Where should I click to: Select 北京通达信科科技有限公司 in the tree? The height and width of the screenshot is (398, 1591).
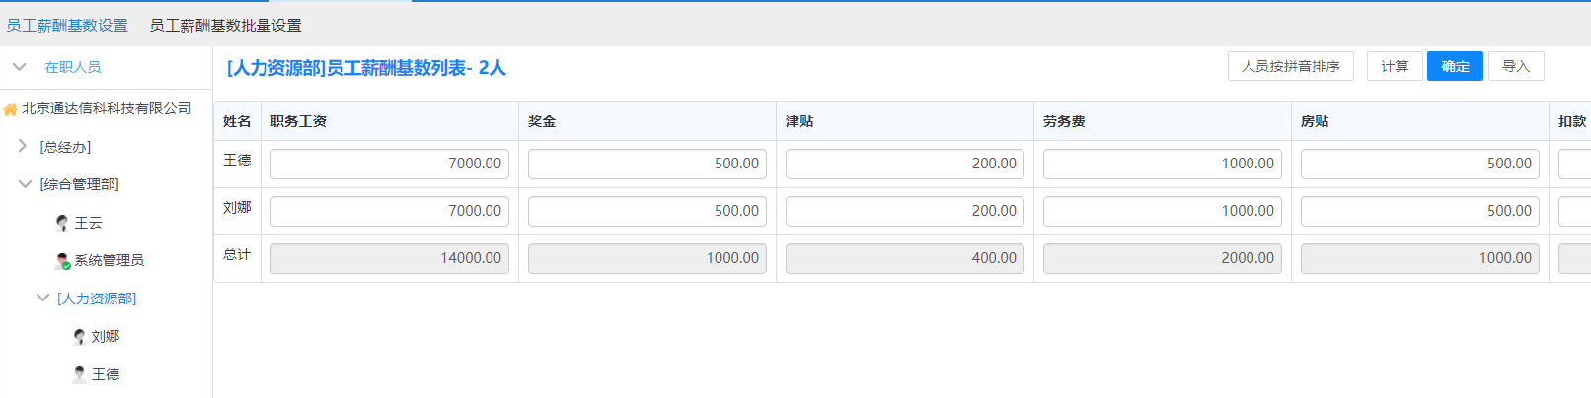tap(107, 108)
